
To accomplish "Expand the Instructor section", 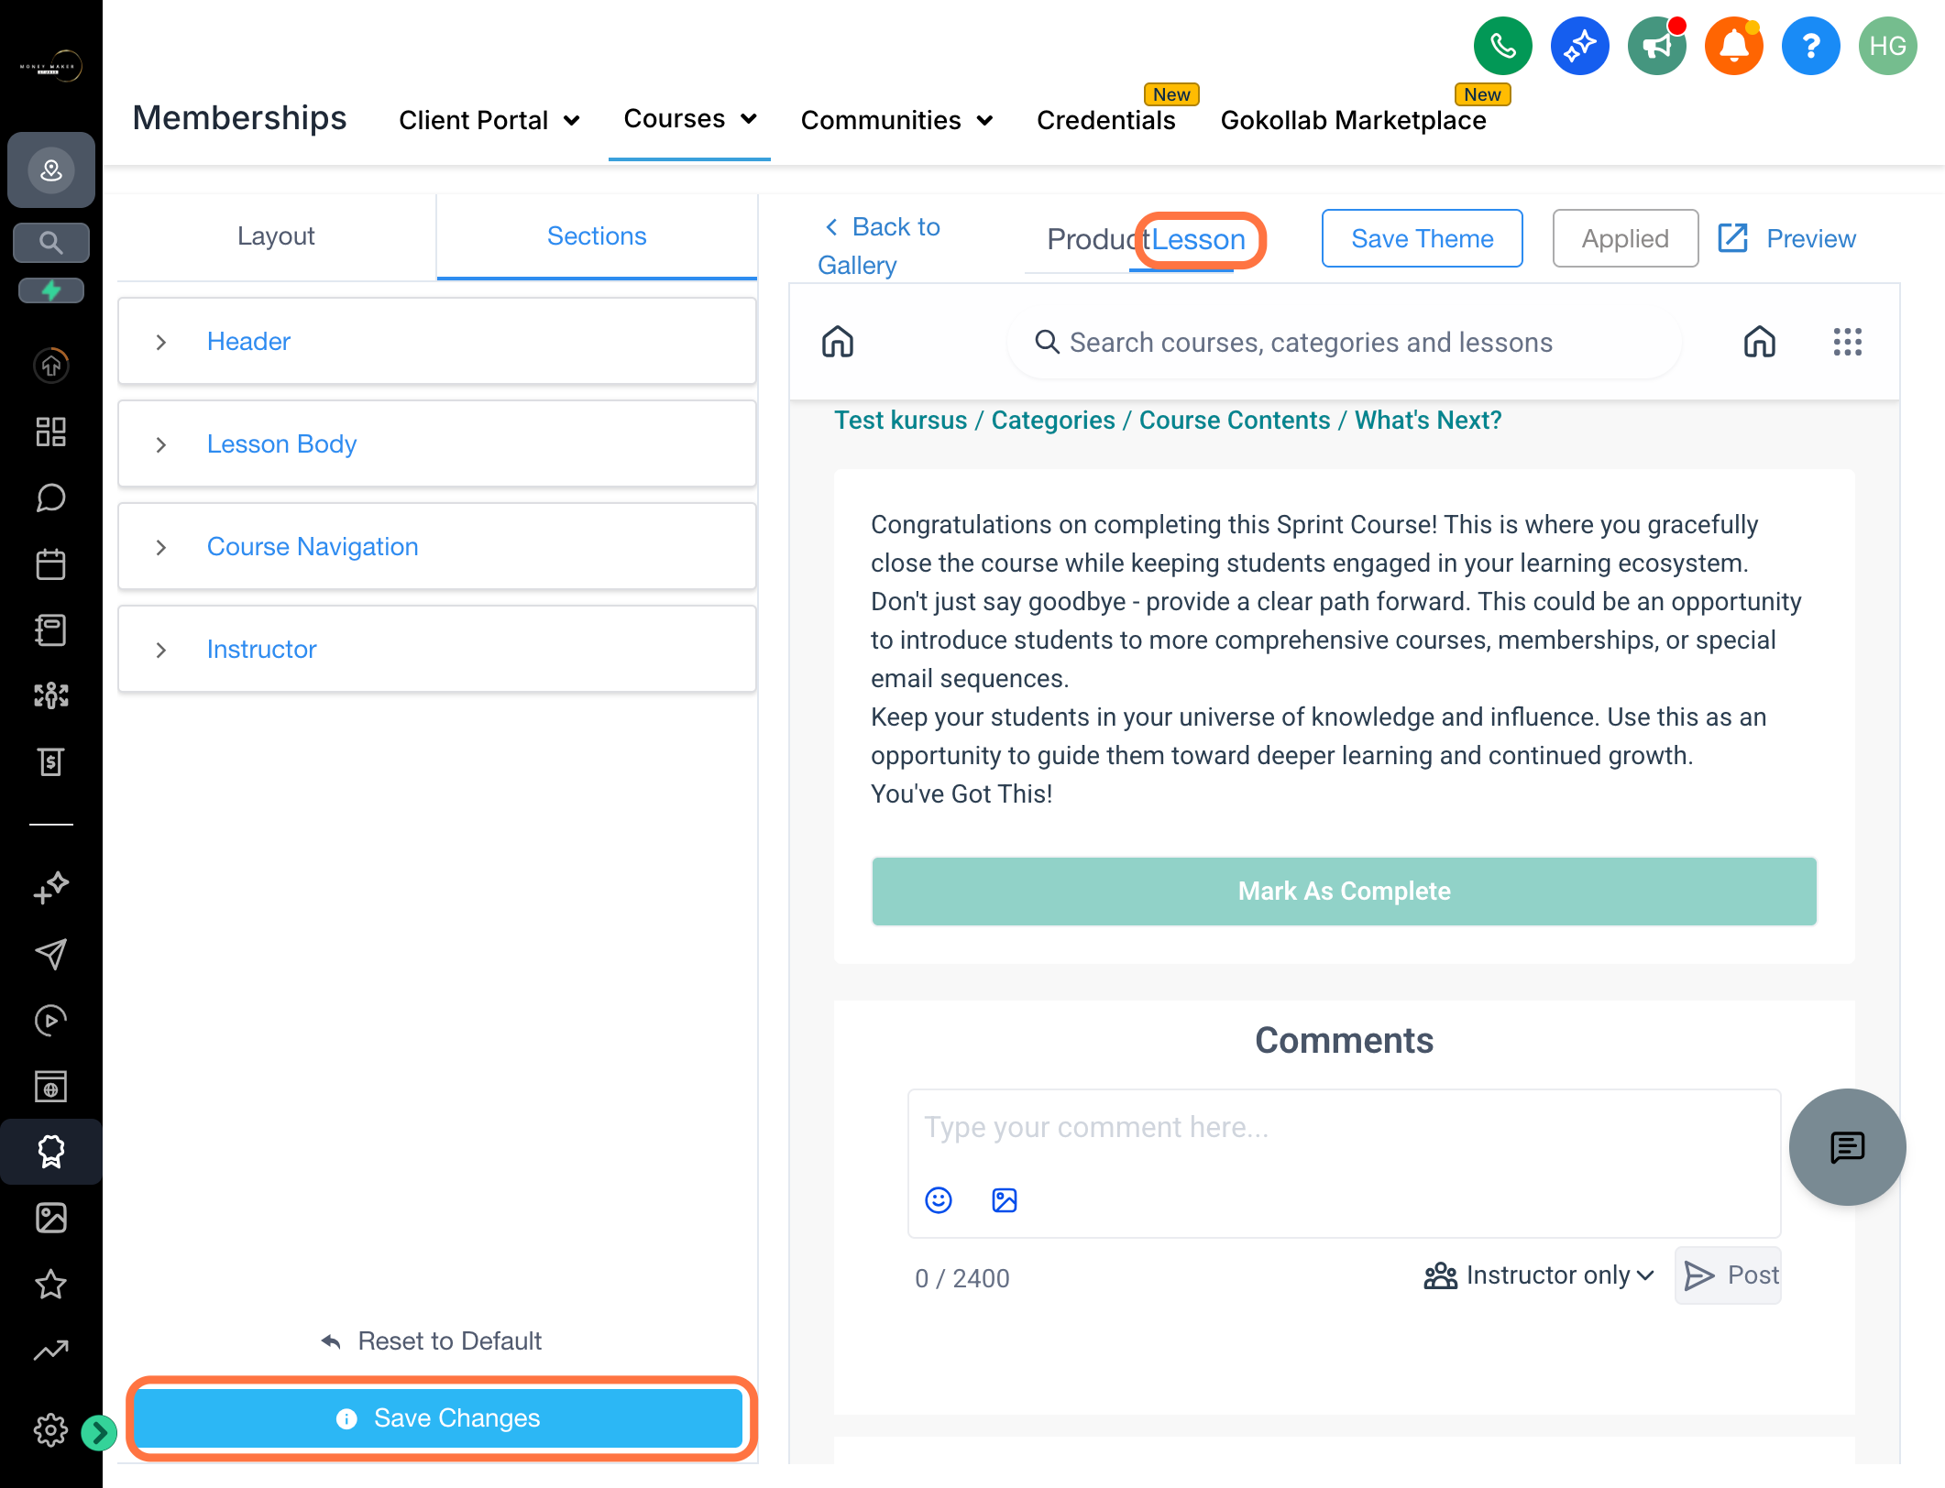I will (x=437, y=650).
